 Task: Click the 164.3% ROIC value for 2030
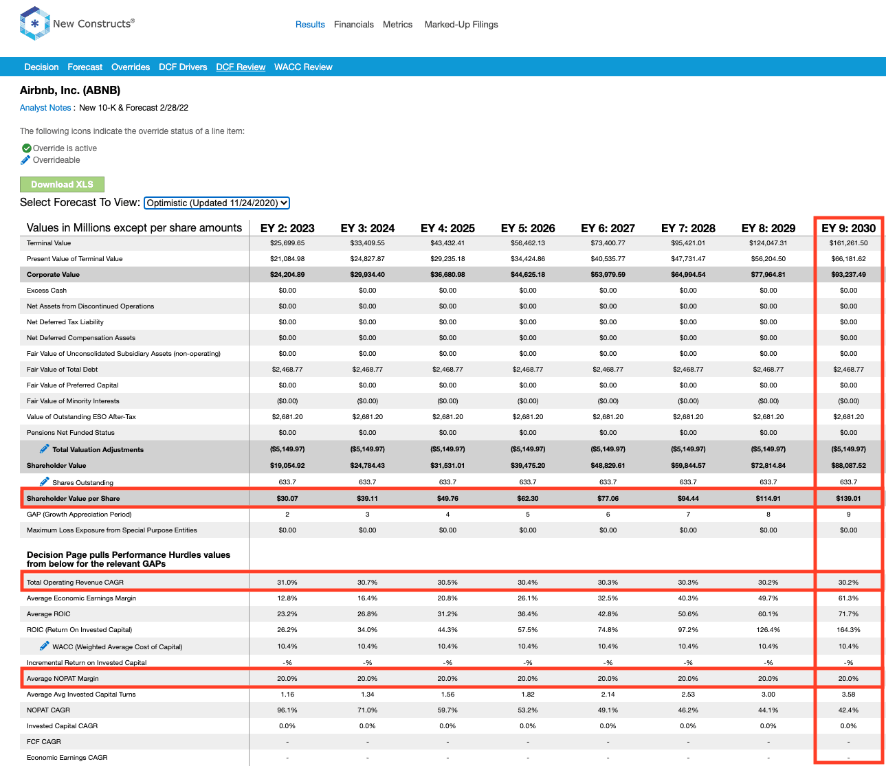coord(849,630)
